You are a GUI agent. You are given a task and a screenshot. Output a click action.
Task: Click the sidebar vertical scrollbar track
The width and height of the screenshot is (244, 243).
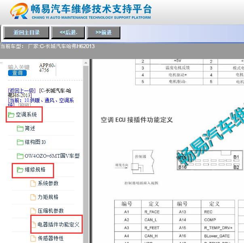[x=86, y=154]
